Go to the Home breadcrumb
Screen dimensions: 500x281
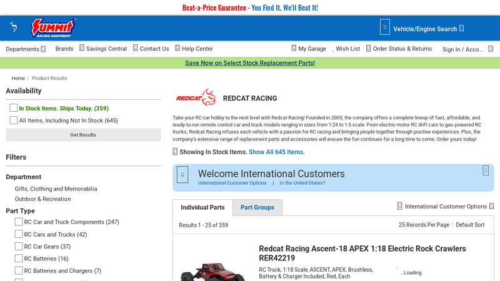pos(18,79)
